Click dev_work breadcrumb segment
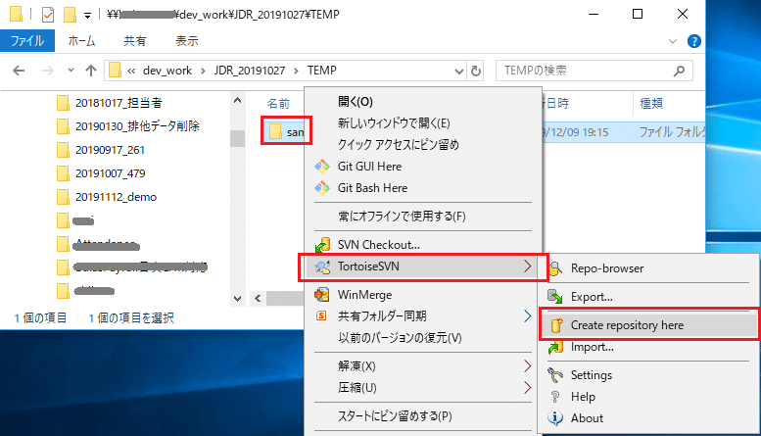This screenshot has height=436, width=761. click(x=166, y=71)
